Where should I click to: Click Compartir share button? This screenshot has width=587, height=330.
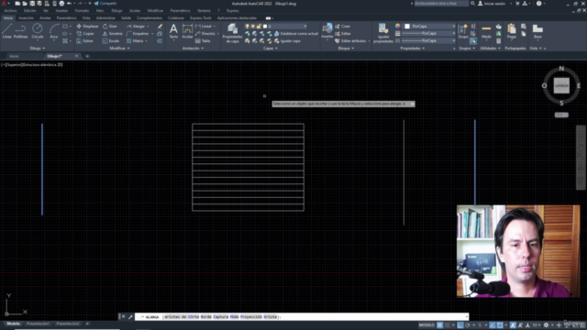pyautogui.click(x=105, y=4)
